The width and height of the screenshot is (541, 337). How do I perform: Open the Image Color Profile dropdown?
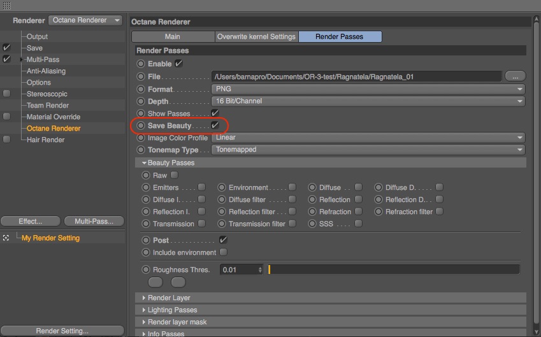(x=368, y=138)
